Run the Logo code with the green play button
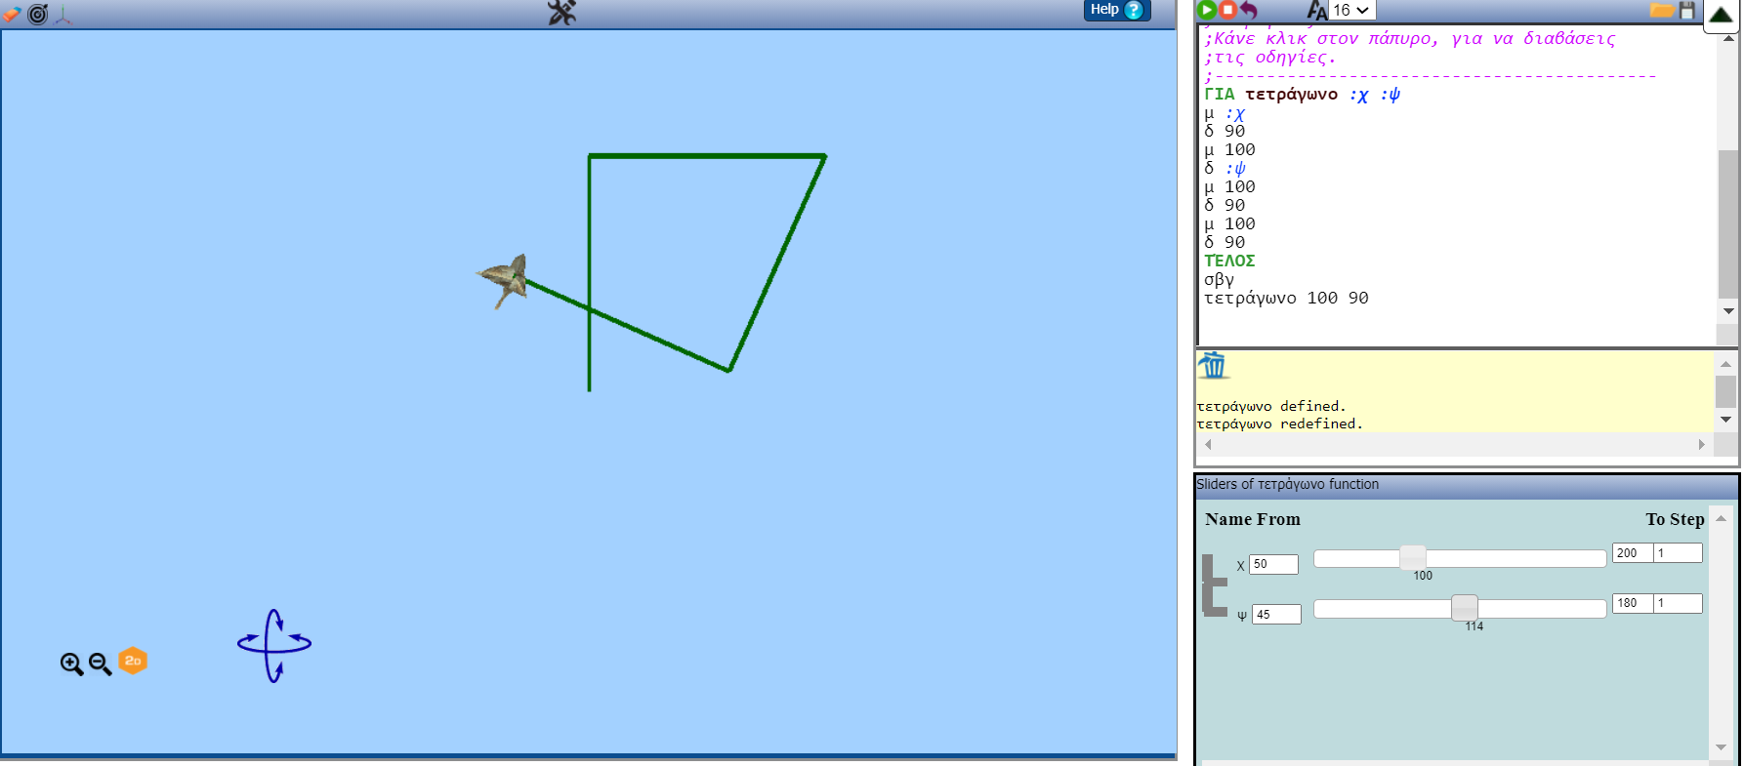The width and height of the screenshot is (1744, 766). click(x=1207, y=10)
